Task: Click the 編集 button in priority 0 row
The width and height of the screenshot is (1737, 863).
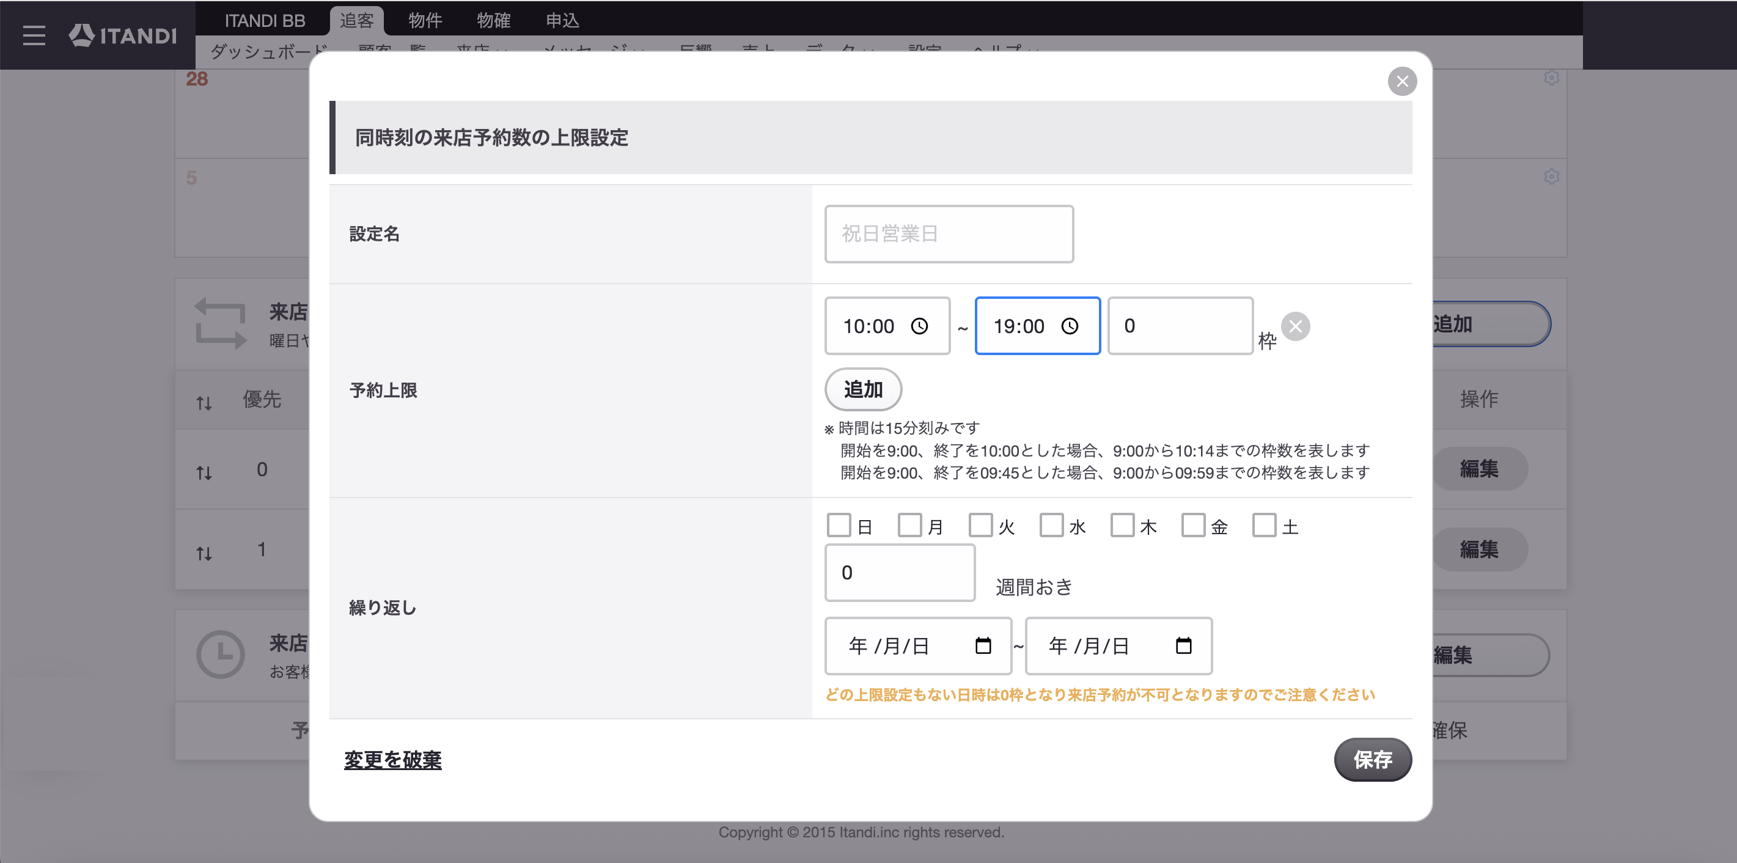Action: coord(1478,469)
